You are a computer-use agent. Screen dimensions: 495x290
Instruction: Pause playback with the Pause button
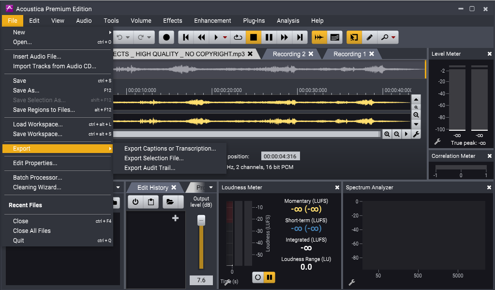click(269, 37)
